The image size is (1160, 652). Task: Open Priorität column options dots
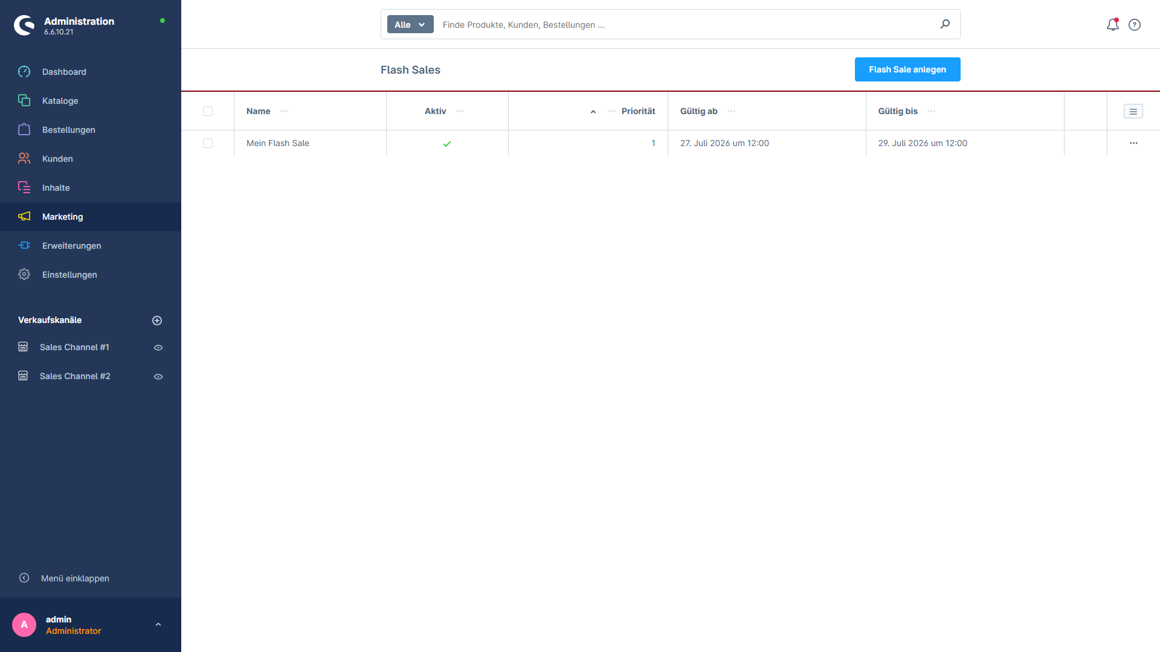(612, 111)
